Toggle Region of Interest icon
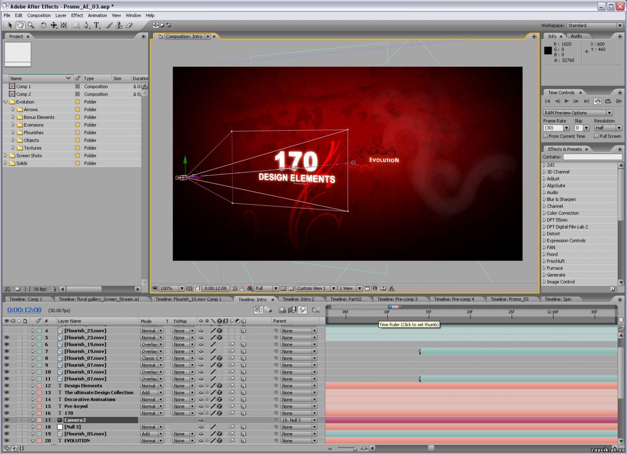Viewport: 627px width, 454px height. (x=283, y=289)
